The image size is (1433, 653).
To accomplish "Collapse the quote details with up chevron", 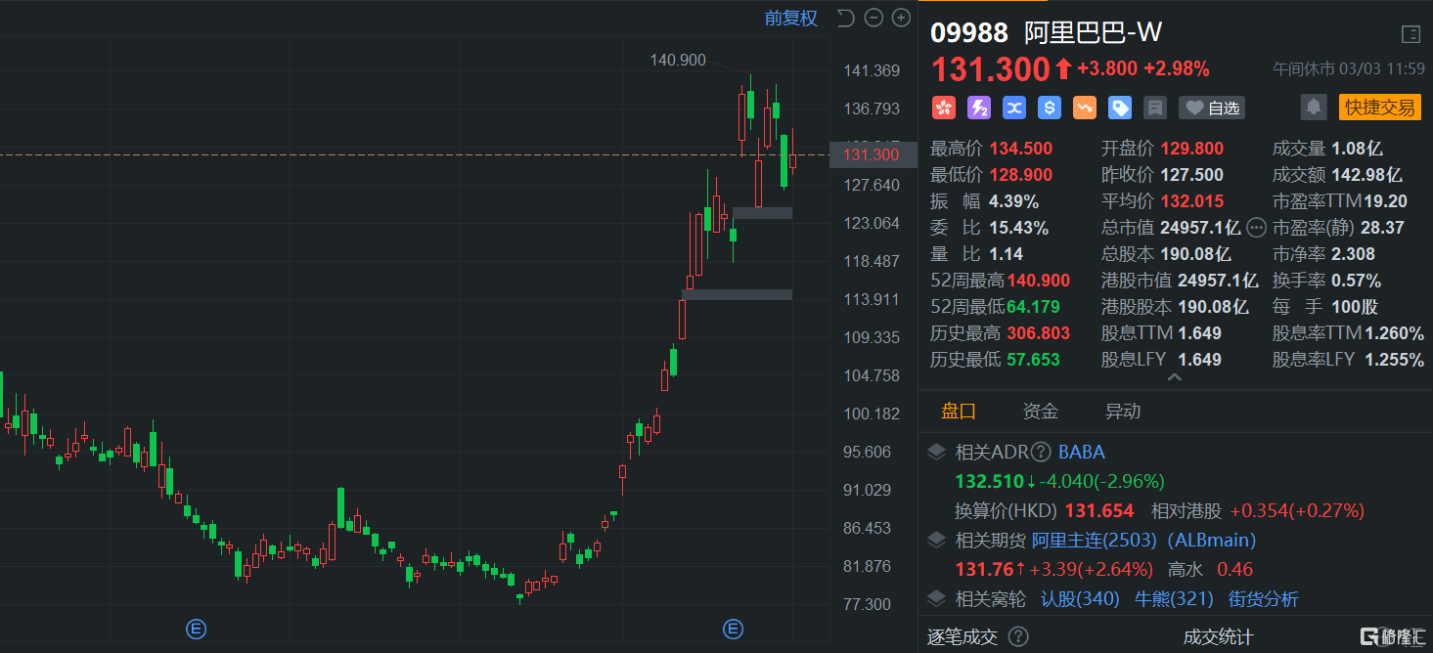I will click(1175, 377).
